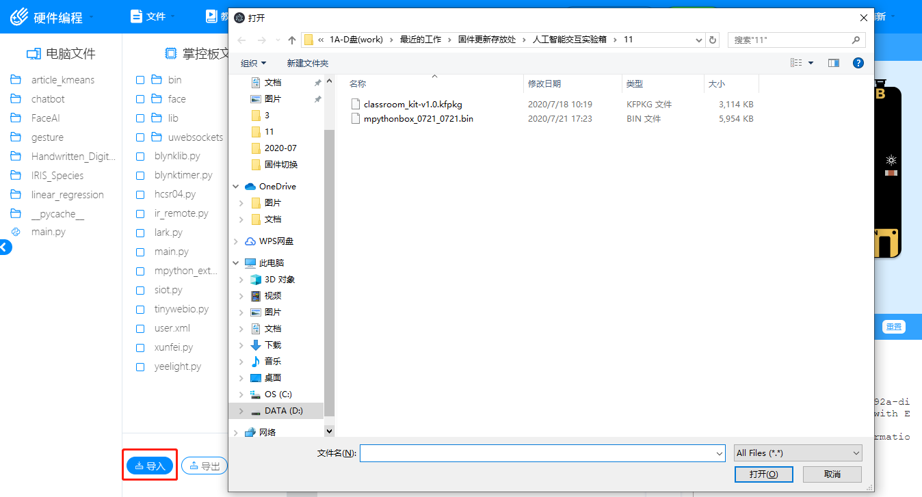922x497 pixels.
Task: Open the 文件 menu in 硬件编程
Action: click(x=153, y=16)
